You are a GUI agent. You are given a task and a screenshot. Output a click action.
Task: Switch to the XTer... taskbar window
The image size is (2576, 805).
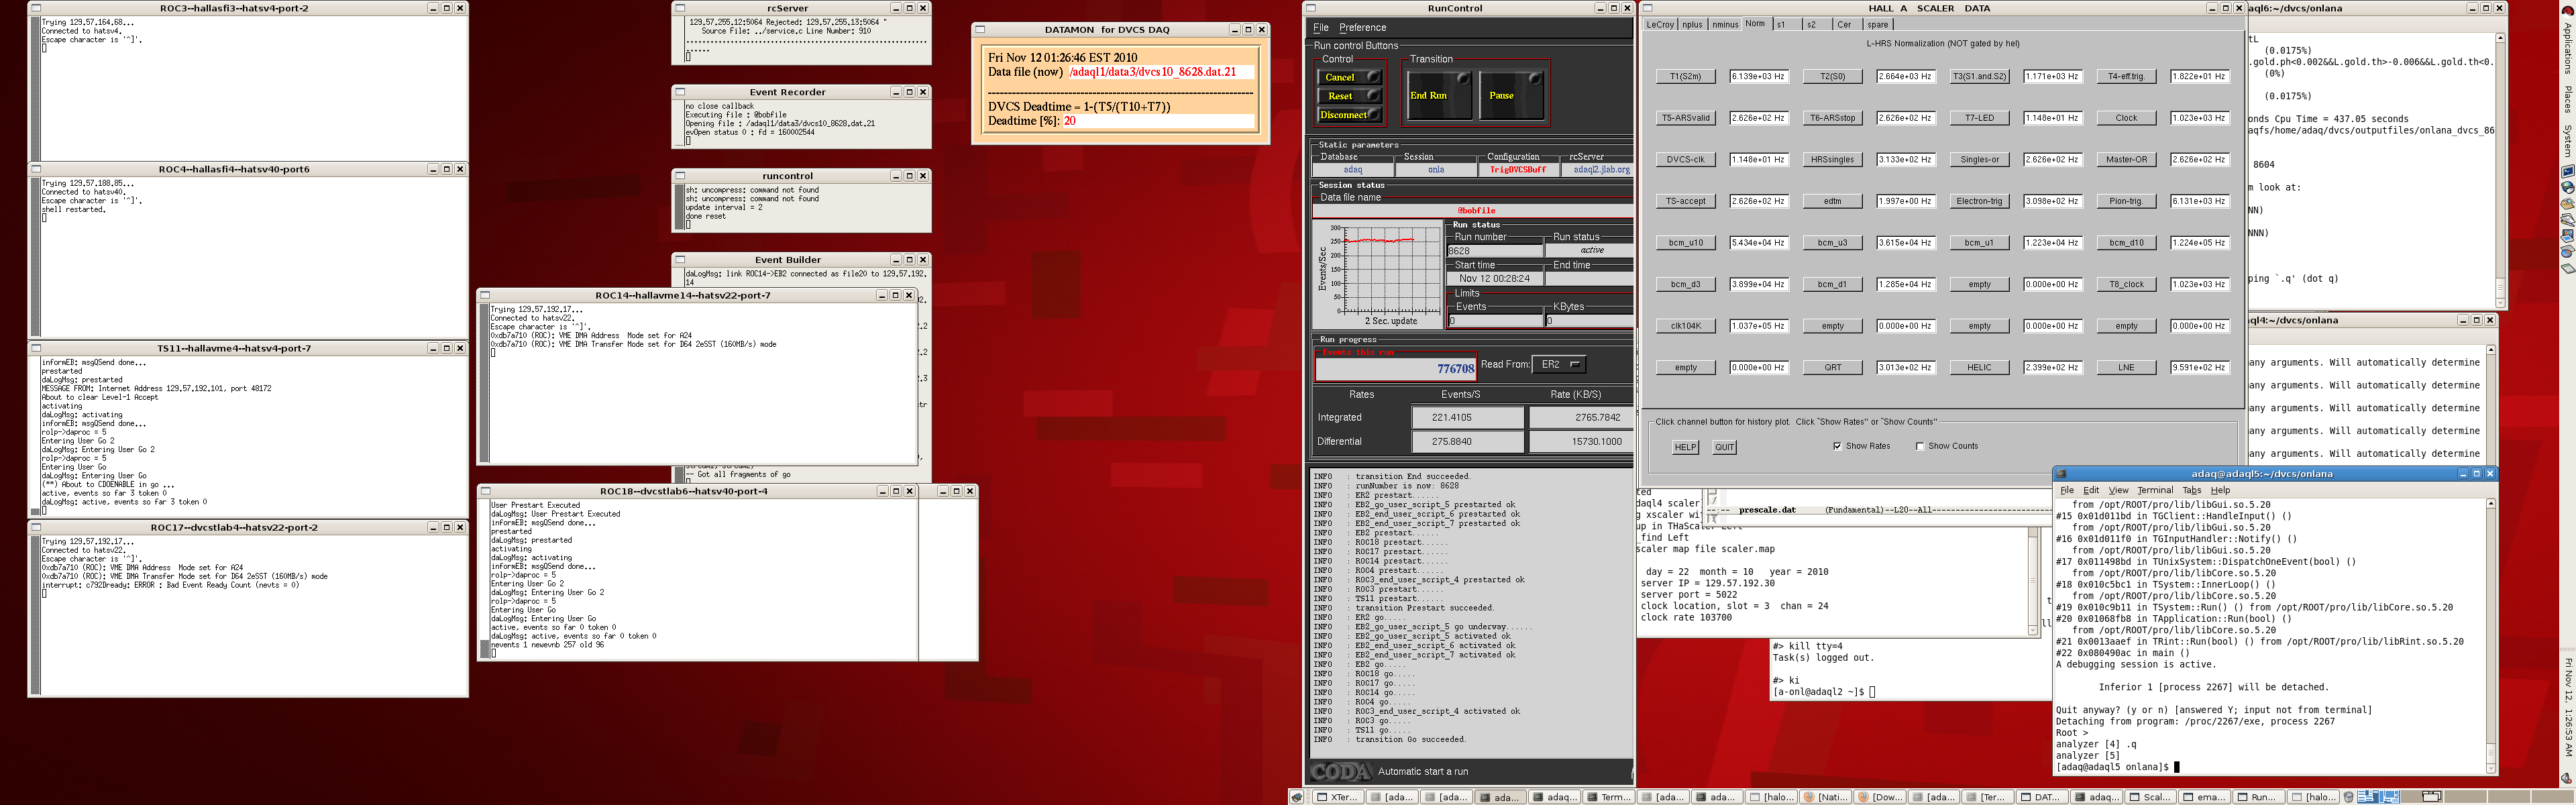point(1337,797)
